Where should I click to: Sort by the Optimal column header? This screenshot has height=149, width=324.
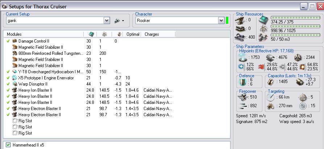pos(132,34)
